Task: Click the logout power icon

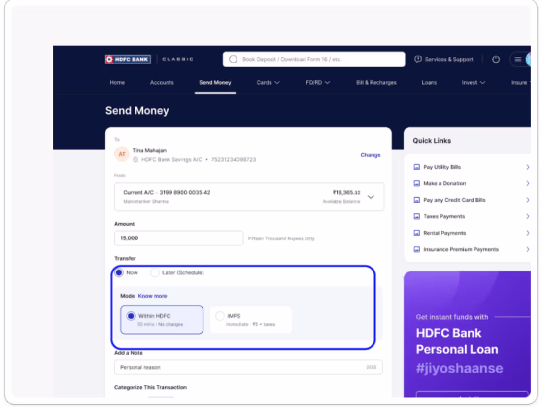Action: [x=496, y=59]
